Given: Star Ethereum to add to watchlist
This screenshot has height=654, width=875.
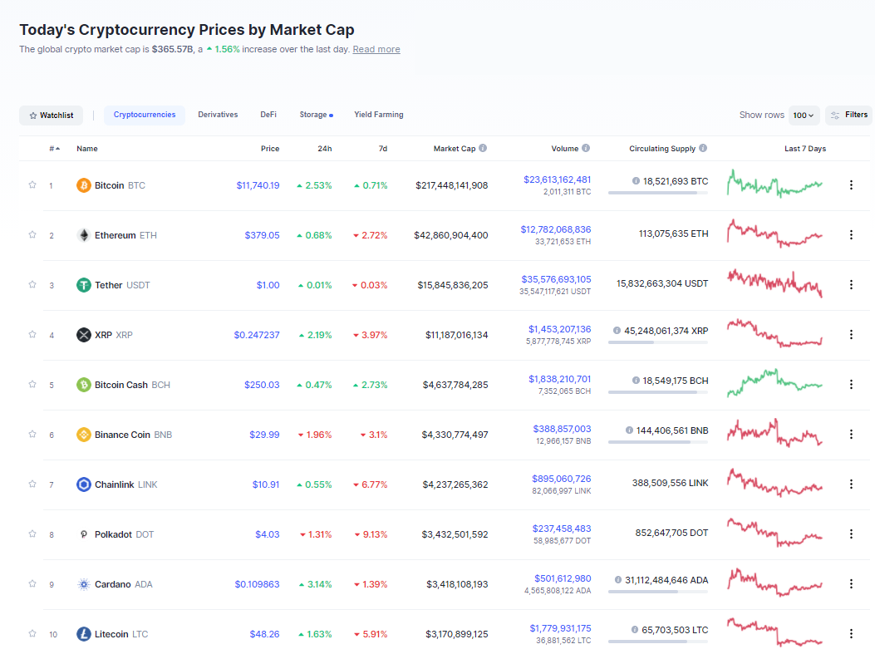Looking at the screenshot, I should pyautogui.click(x=32, y=234).
